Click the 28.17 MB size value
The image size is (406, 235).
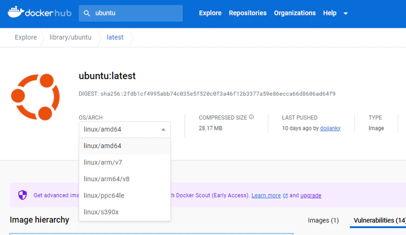click(x=210, y=128)
